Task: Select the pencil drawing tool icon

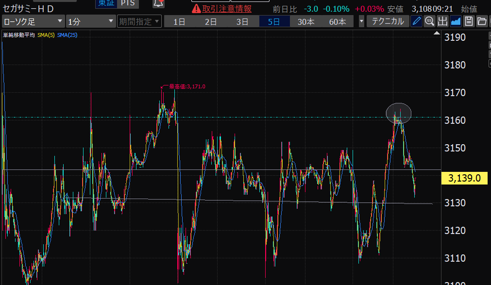Action: coord(416,21)
